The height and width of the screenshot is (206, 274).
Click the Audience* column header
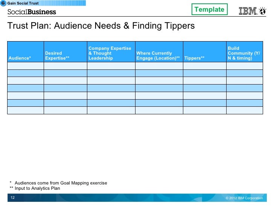26,52
